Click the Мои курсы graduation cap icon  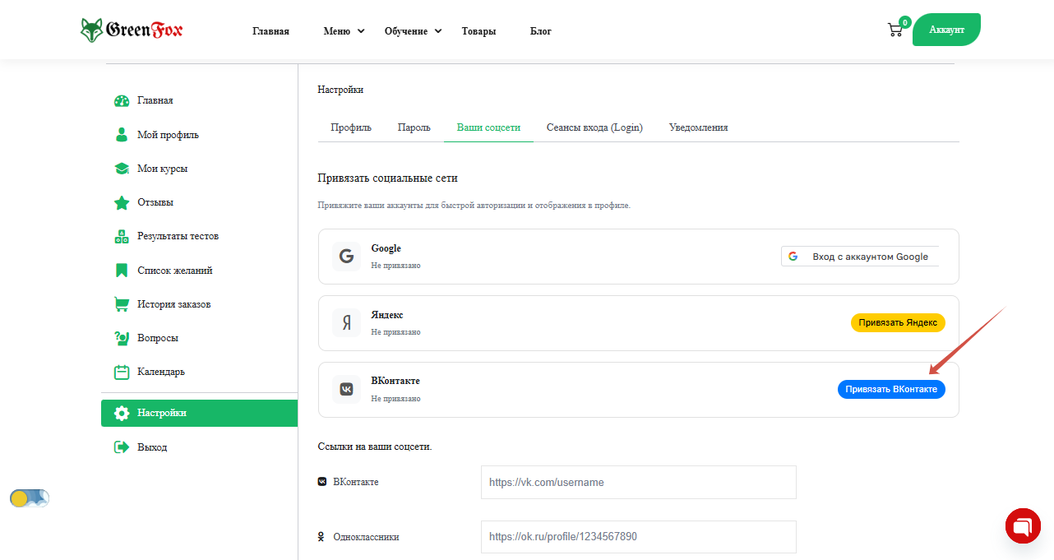[x=122, y=169]
